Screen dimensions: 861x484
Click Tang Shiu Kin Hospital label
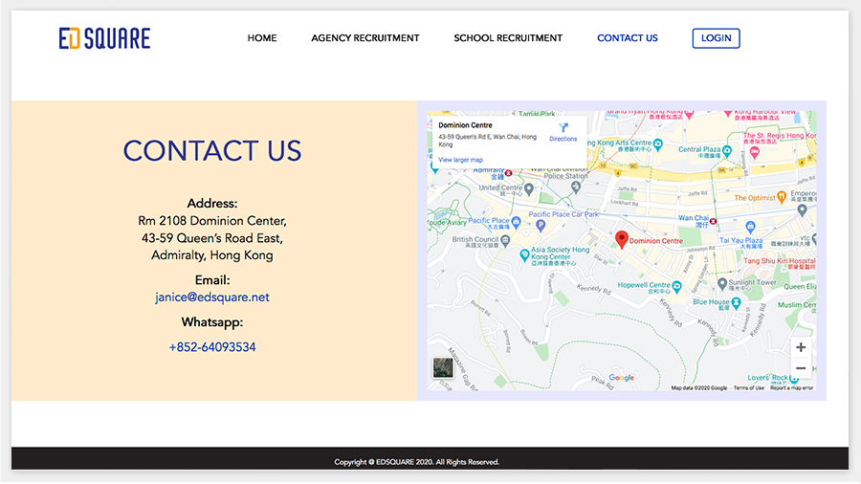(779, 263)
